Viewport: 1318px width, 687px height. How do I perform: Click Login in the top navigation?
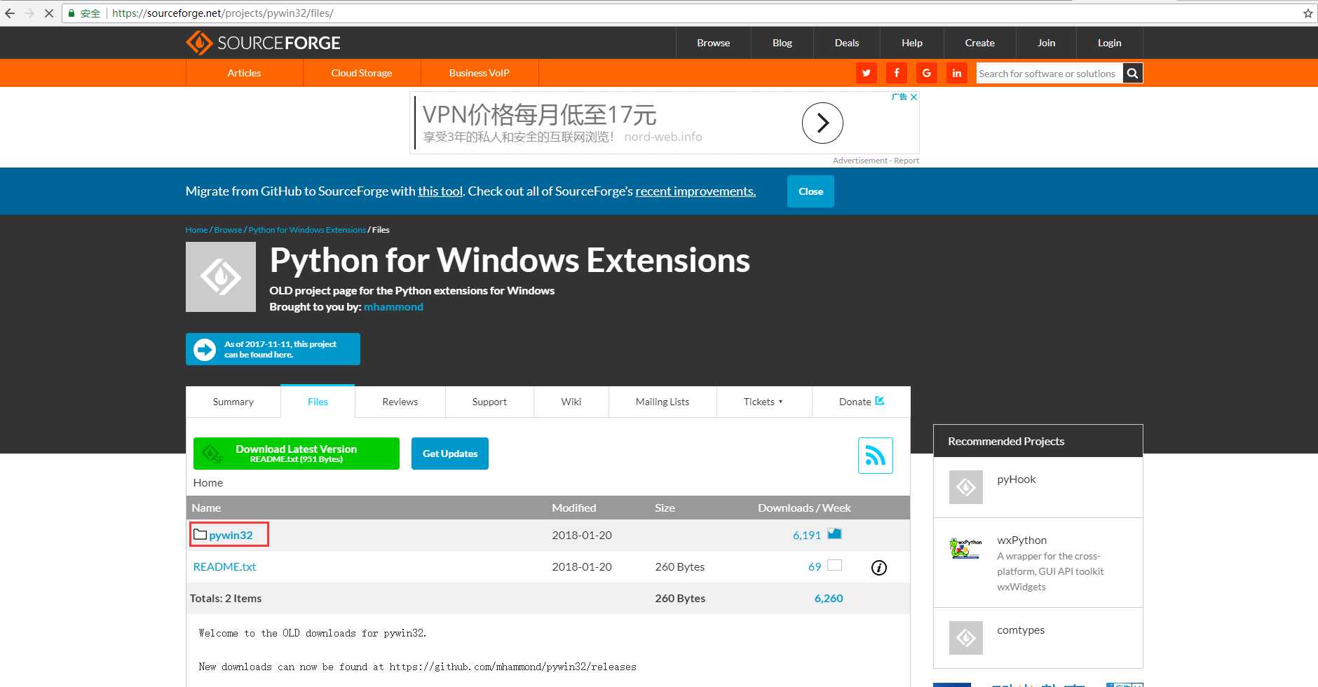pos(1109,43)
